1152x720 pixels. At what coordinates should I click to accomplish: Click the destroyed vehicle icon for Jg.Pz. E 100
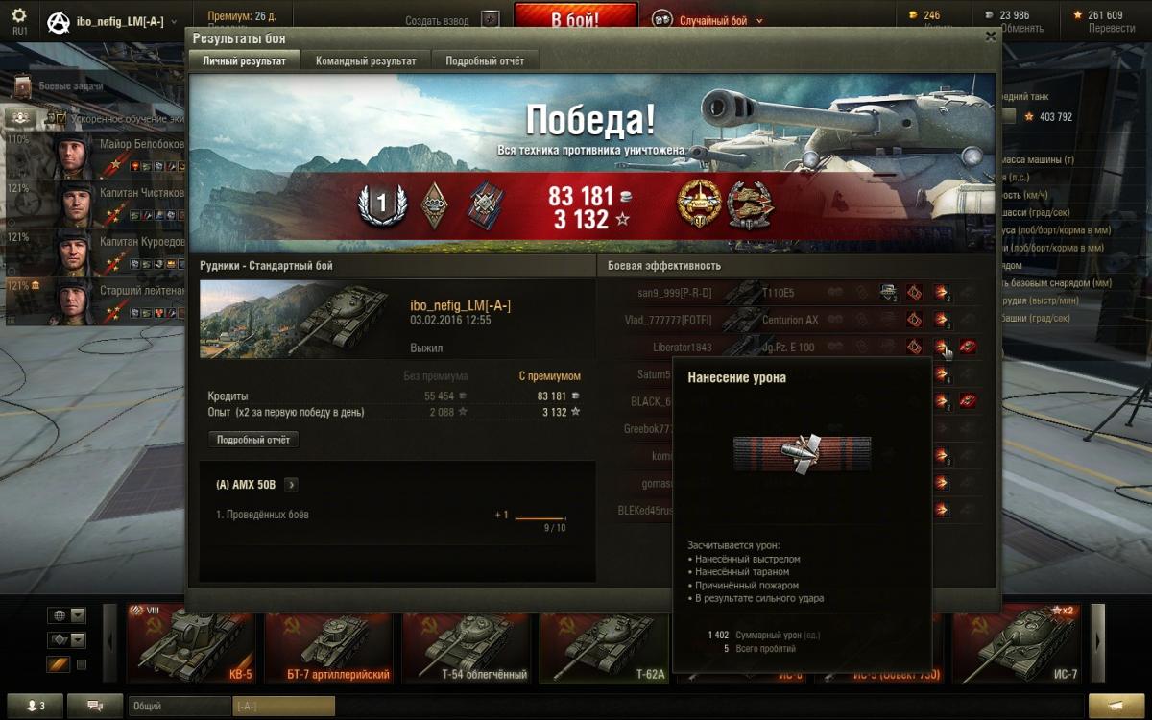tap(968, 347)
